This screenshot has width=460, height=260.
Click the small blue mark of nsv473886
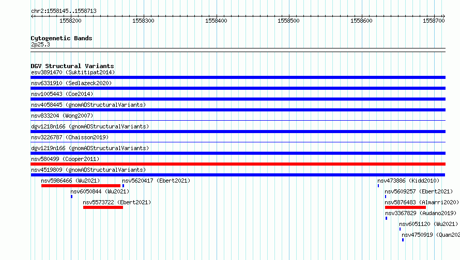(378, 186)
